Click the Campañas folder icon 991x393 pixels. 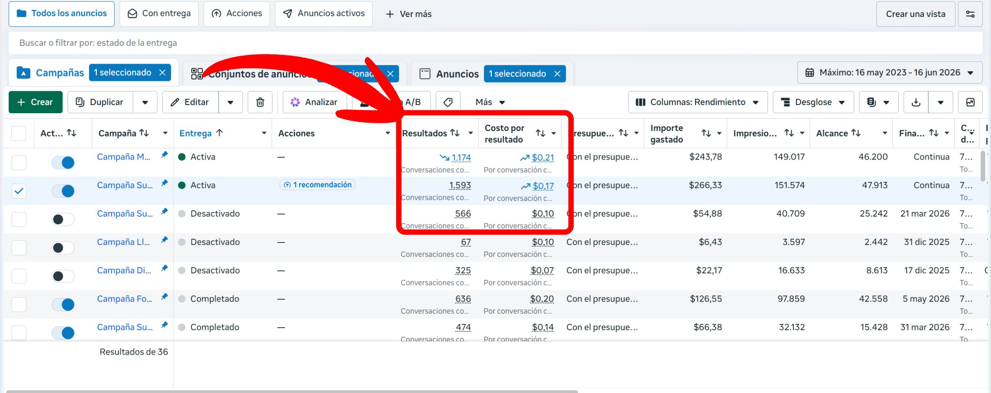(x=24, y=73)
